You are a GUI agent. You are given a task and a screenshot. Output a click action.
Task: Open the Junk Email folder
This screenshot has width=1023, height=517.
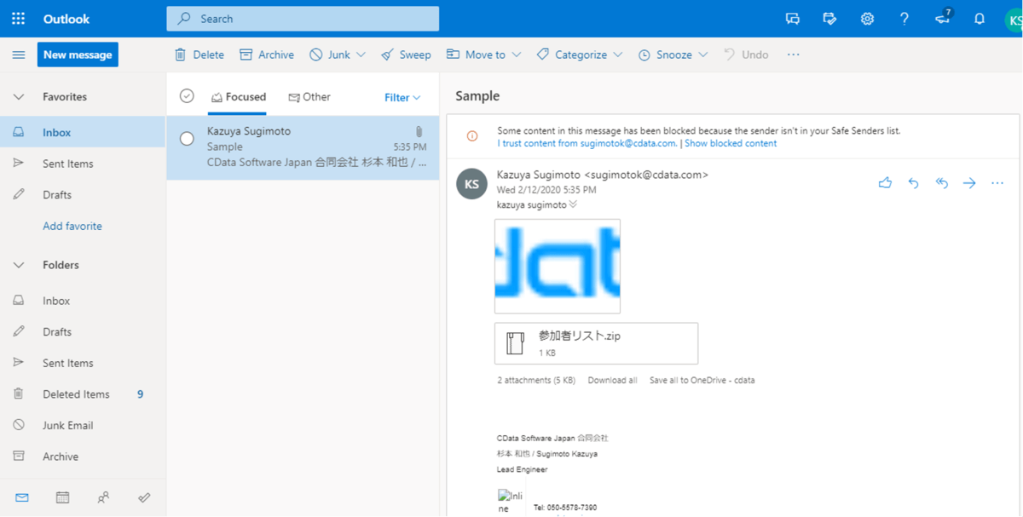point(83,425)
